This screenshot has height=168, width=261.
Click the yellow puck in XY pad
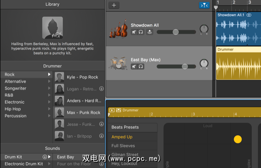click(x=238, y=139)
